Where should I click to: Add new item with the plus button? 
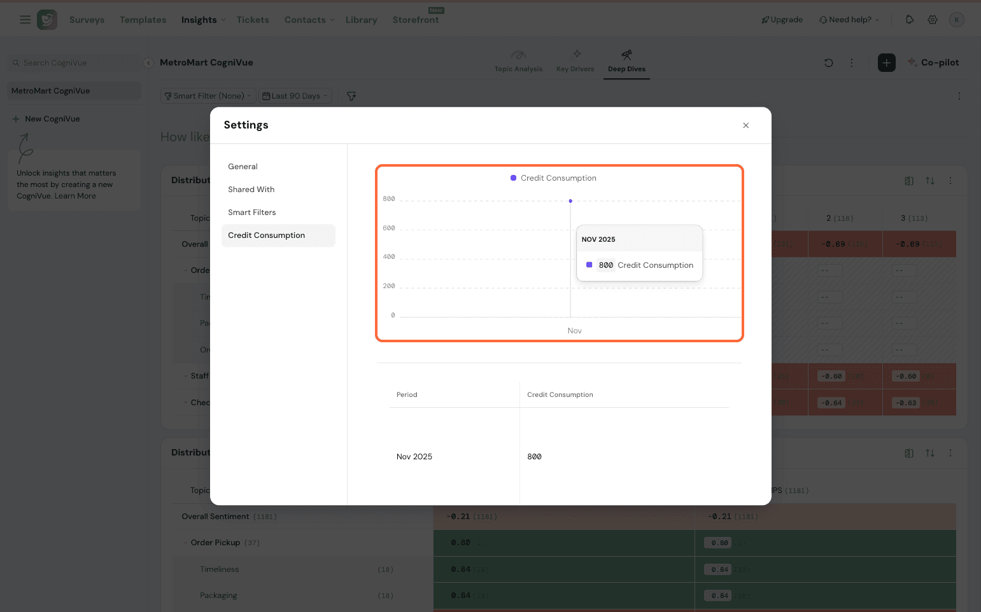886,62
